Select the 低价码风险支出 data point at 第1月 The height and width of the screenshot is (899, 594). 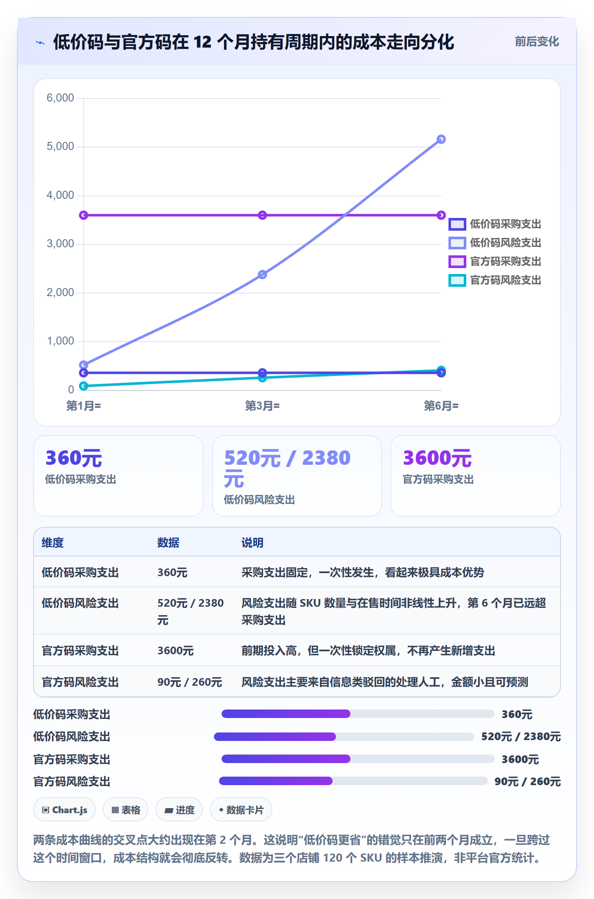(x=84, y=365)
